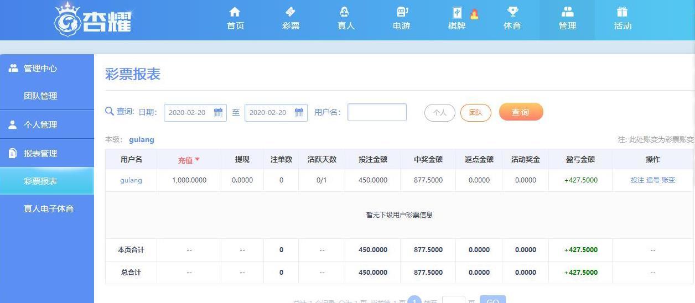Expand 报表管理 in the sidebar

[x=40, y=154]
